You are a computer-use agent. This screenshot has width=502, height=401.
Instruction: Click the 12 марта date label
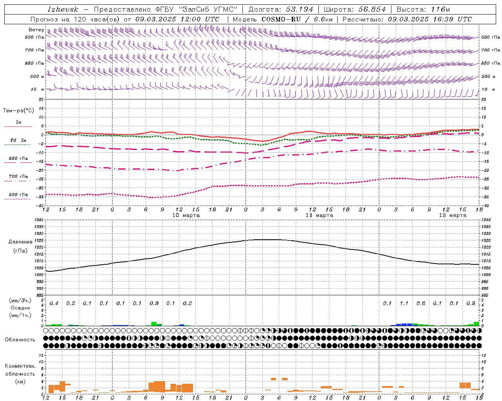453,215
